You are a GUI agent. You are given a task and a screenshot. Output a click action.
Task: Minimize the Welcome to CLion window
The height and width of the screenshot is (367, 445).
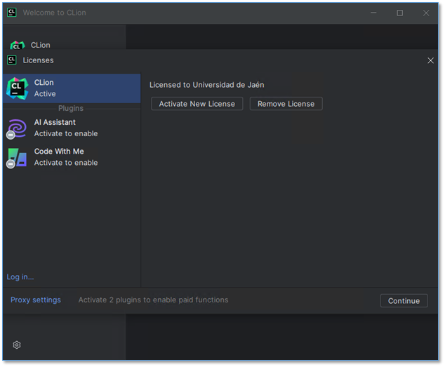pos(373,13)
